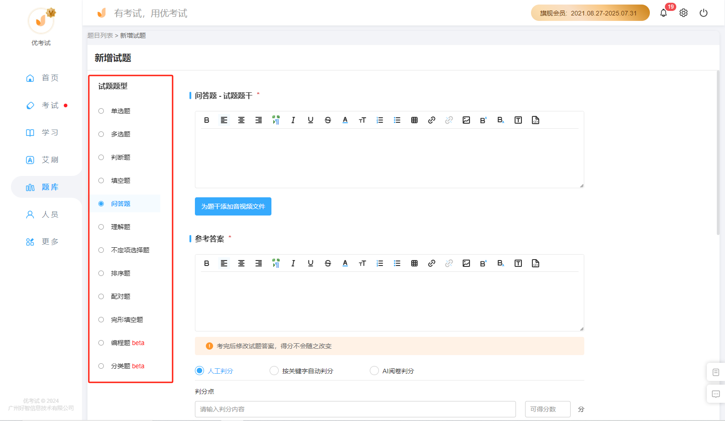Apply subscript in question stem editor
725x421 pixels.
point(501,120)
